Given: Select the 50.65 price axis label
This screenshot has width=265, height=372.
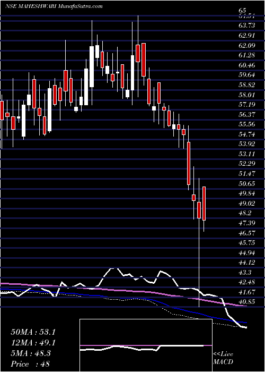Looking at the screenshot, I should 247,184.
